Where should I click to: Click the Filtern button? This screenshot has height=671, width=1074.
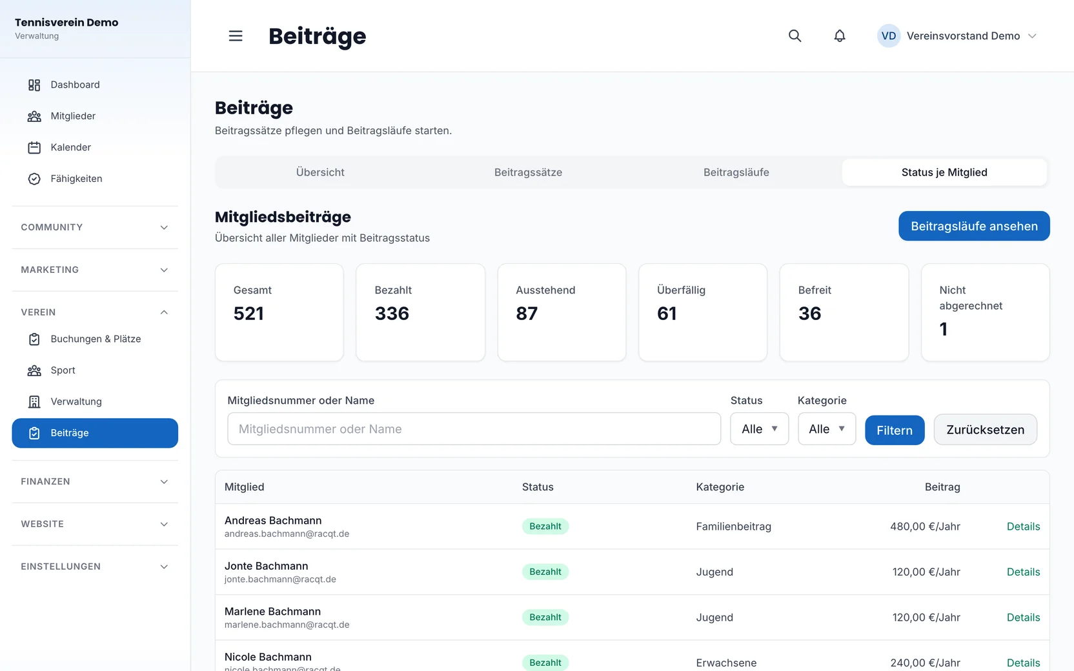(x=895, y=430)
